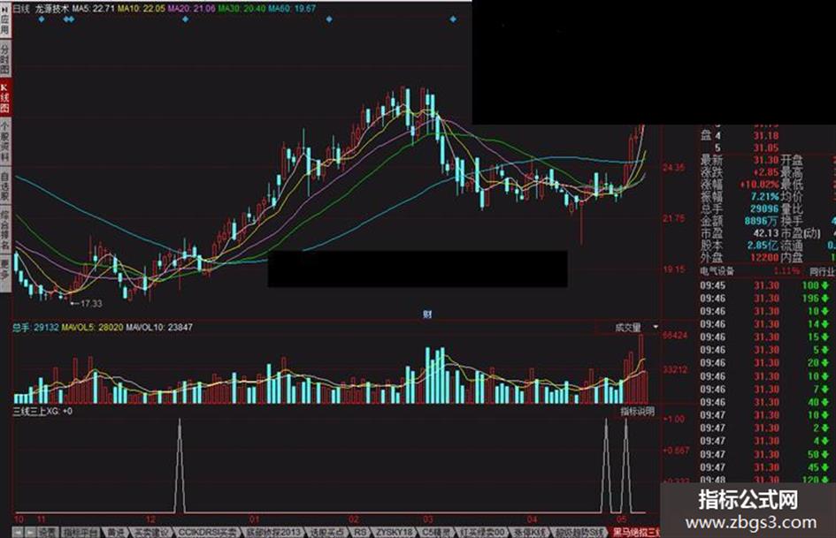
Task: Click the 24.35 price axis label
Action: [x=673, y=168]
